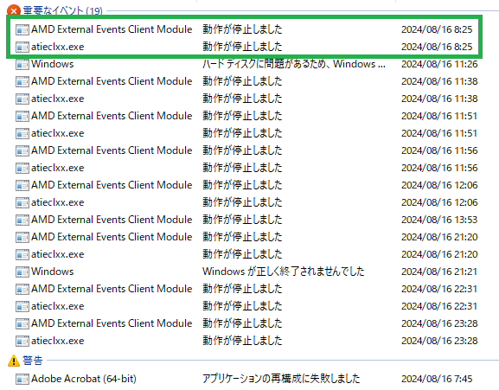The width and height of the screenshot is (499, 390).
Task: Click icon of atieclxx.exe 8:25 entry
Action: 22,47
